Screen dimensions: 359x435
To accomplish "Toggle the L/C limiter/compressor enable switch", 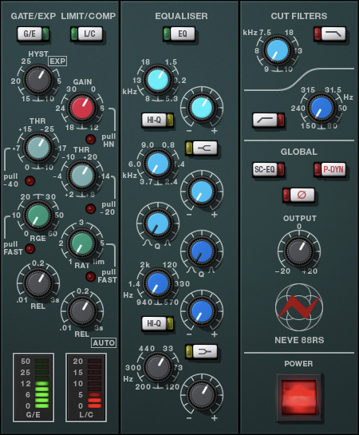I will tap(86, 34).
